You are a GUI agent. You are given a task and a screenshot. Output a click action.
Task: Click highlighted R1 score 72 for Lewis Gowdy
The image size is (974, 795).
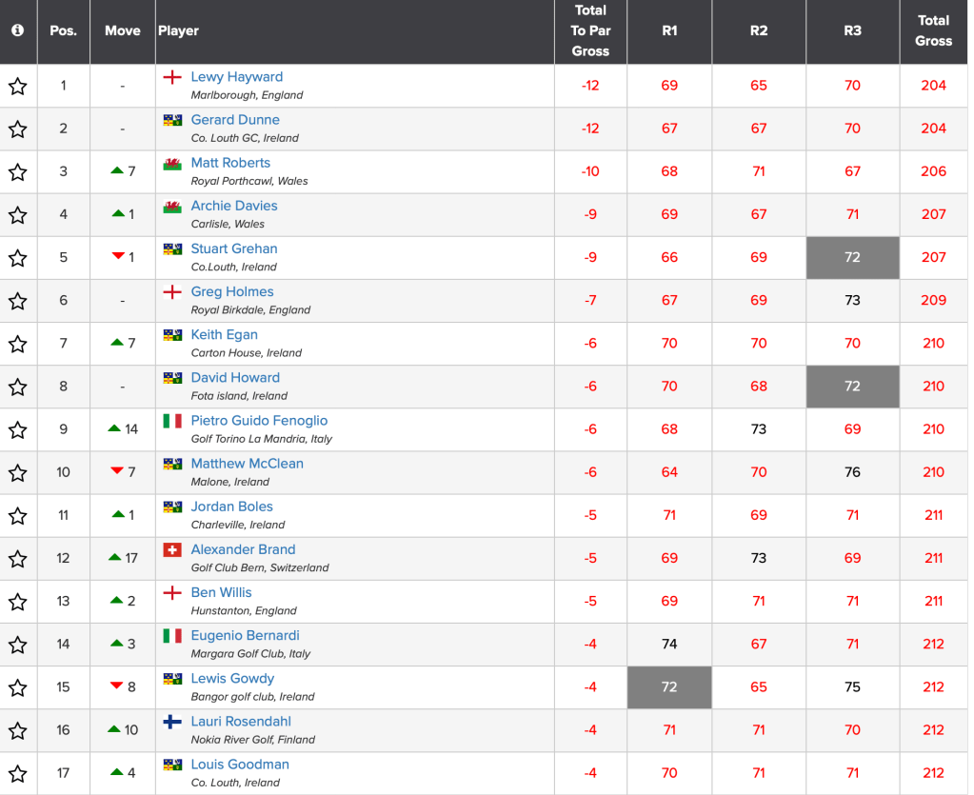[x=669, y=687]
